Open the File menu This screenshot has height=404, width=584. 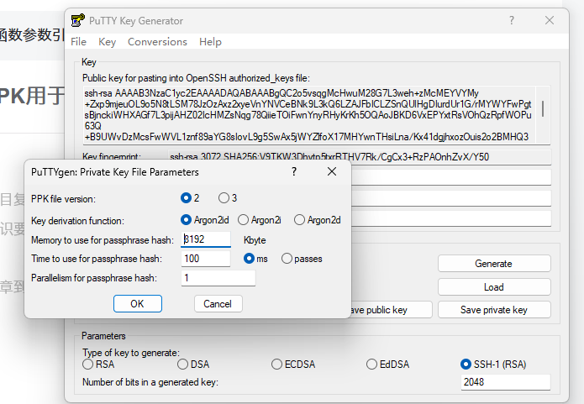click(79, 42)
